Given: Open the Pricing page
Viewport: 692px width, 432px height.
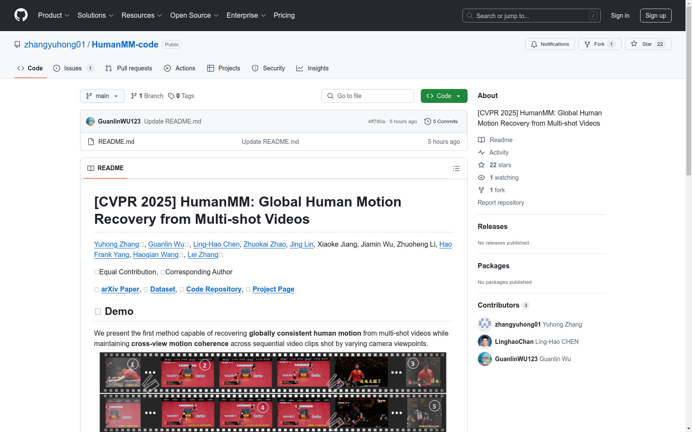Looking at the screenshot, I should (x=284, y=16).
